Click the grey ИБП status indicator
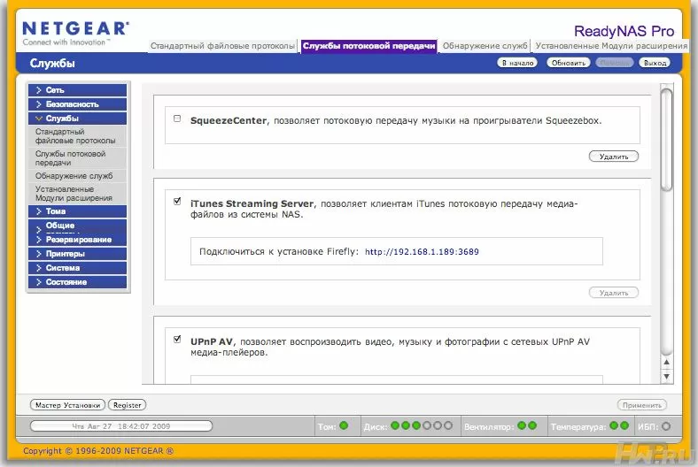This screenshot has height=467, width=698. (666, 426)
